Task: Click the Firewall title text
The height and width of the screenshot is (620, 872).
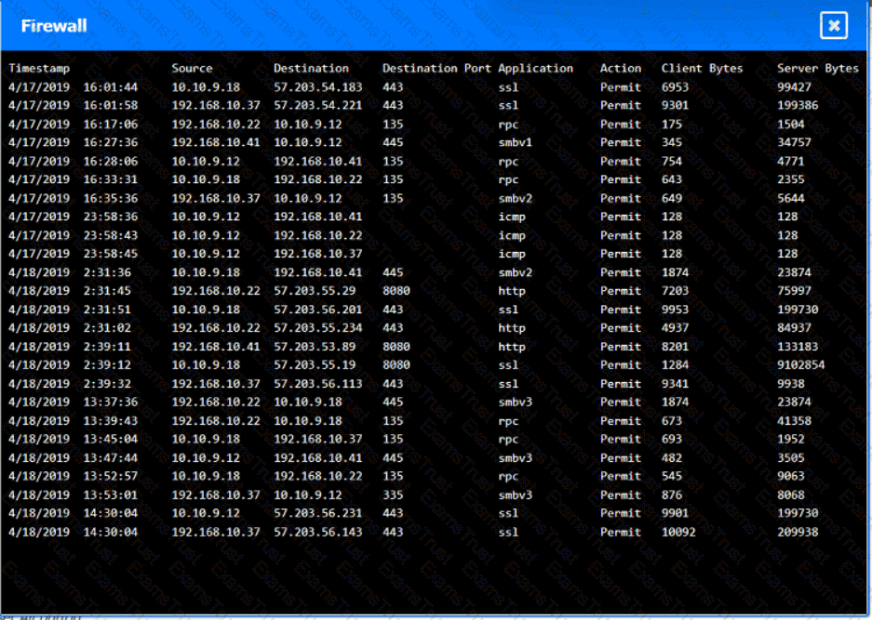Action: 54,26
